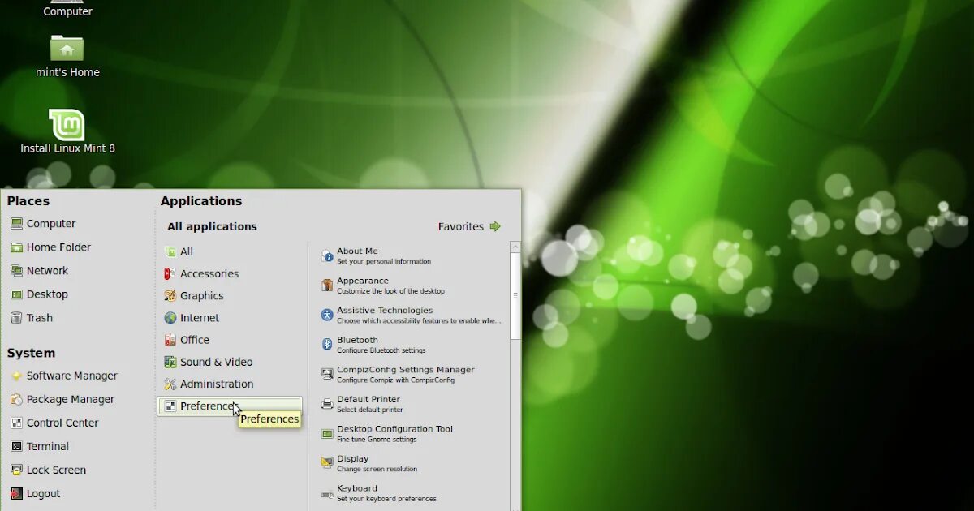Image resolution: width=974 pixels, height=511 pixels.
Task: Click the applications list scrollbar thumb
Action: pyautogui.click(x=515, y=296)
